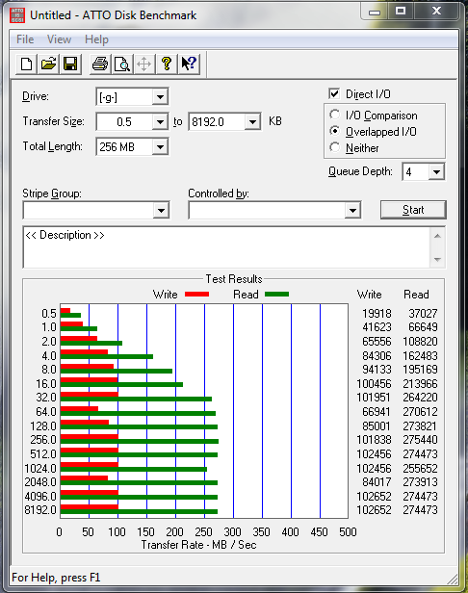Open the File menu
Screen dimensions: 468x593
tap(25, 39)
